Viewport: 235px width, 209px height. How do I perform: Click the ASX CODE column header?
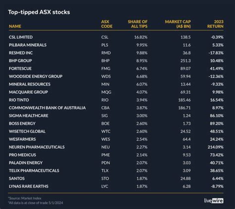107,24
